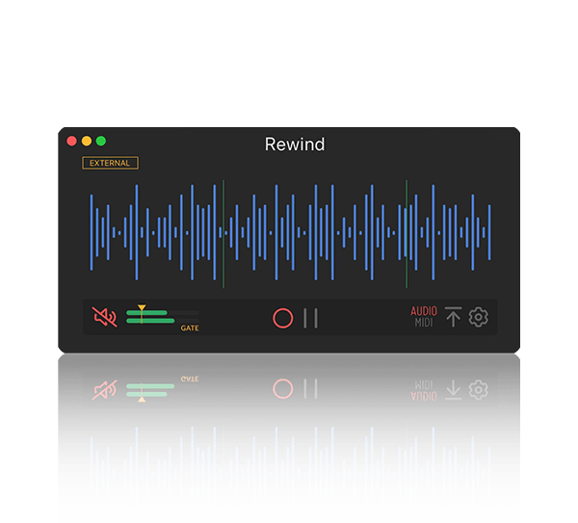Click the pause button in lower toolbar
578x523 pixels.
coord(310,389)
